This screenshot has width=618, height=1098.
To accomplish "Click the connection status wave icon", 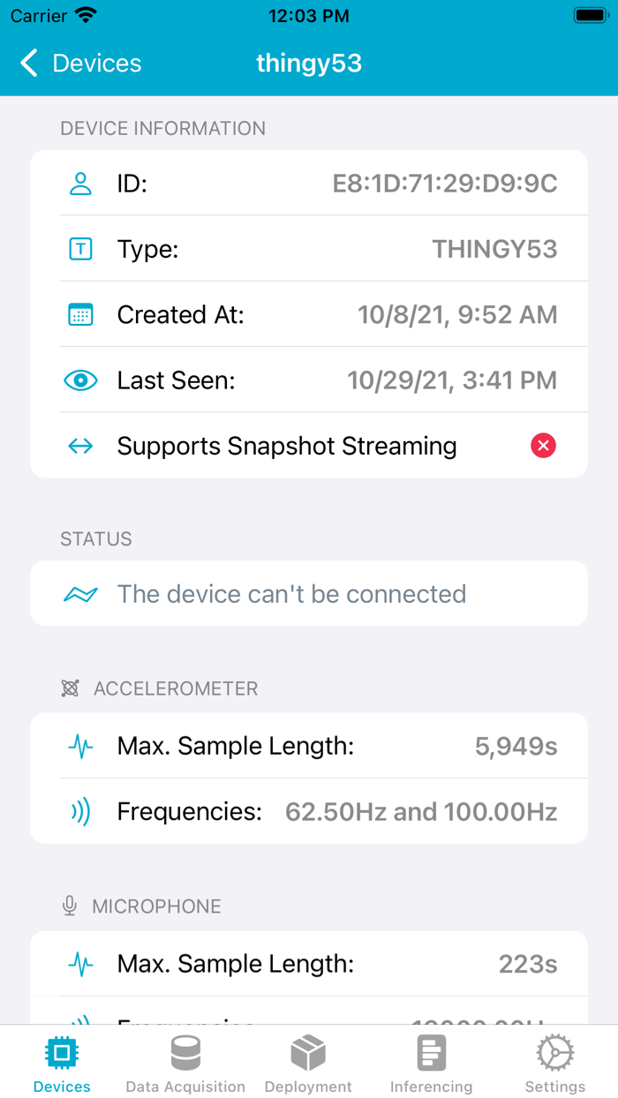I will tap(80, 593).
